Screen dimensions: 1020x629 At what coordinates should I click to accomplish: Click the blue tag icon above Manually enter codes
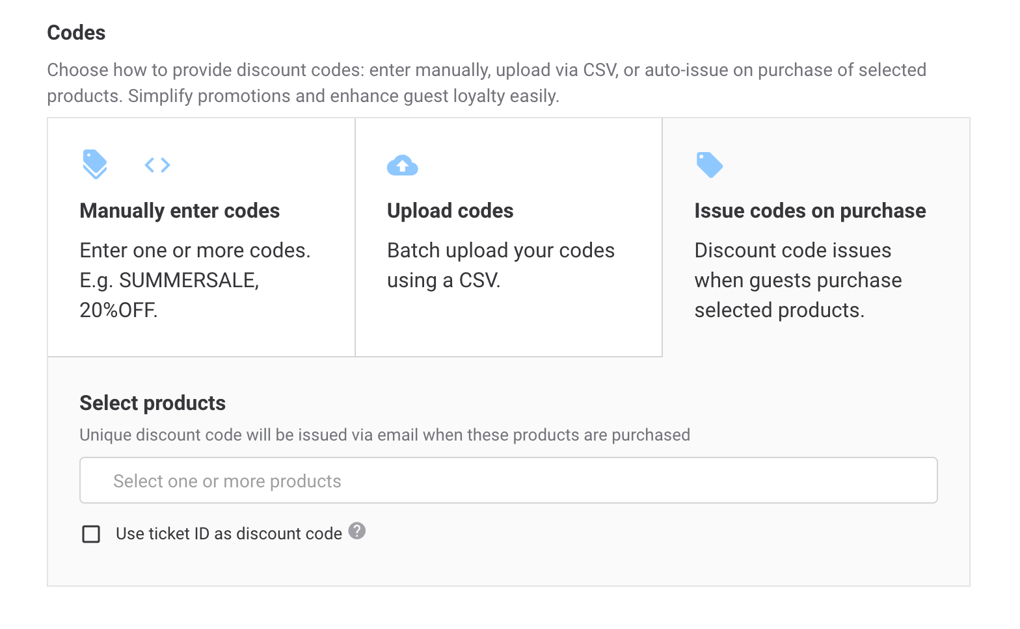[95, 164]
